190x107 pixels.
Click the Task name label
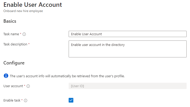(x=11, y=34)
